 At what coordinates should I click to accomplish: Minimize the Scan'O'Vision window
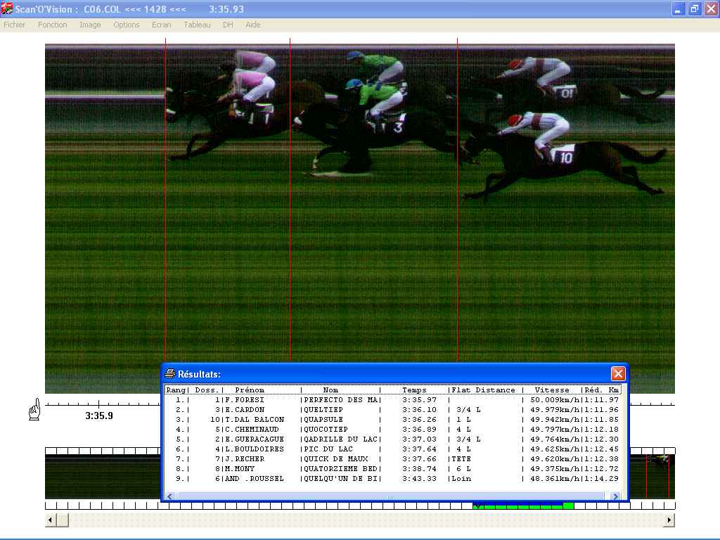[x=678, y=9]
